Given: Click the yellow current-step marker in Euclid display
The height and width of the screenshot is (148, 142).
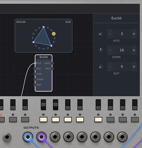Looking at the screenshot, I should pos(54,34).
